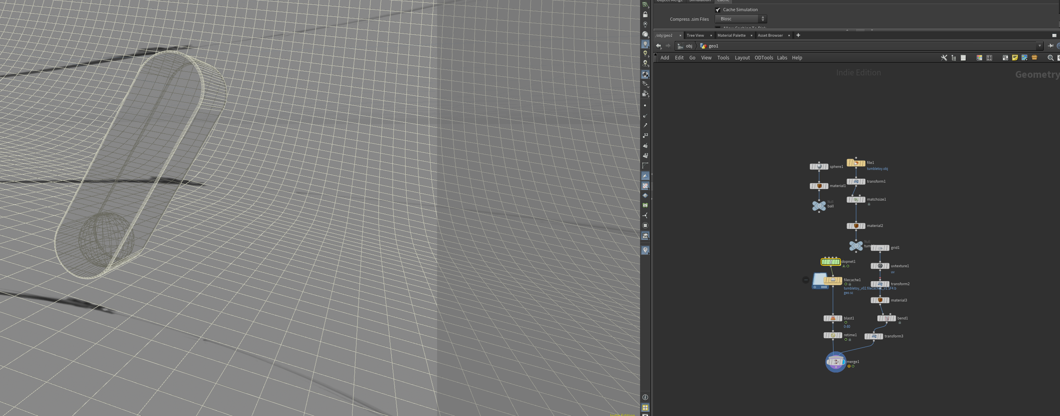Screen dimensions: 1060x416
Task: Go back in network history
Action: 659,46
